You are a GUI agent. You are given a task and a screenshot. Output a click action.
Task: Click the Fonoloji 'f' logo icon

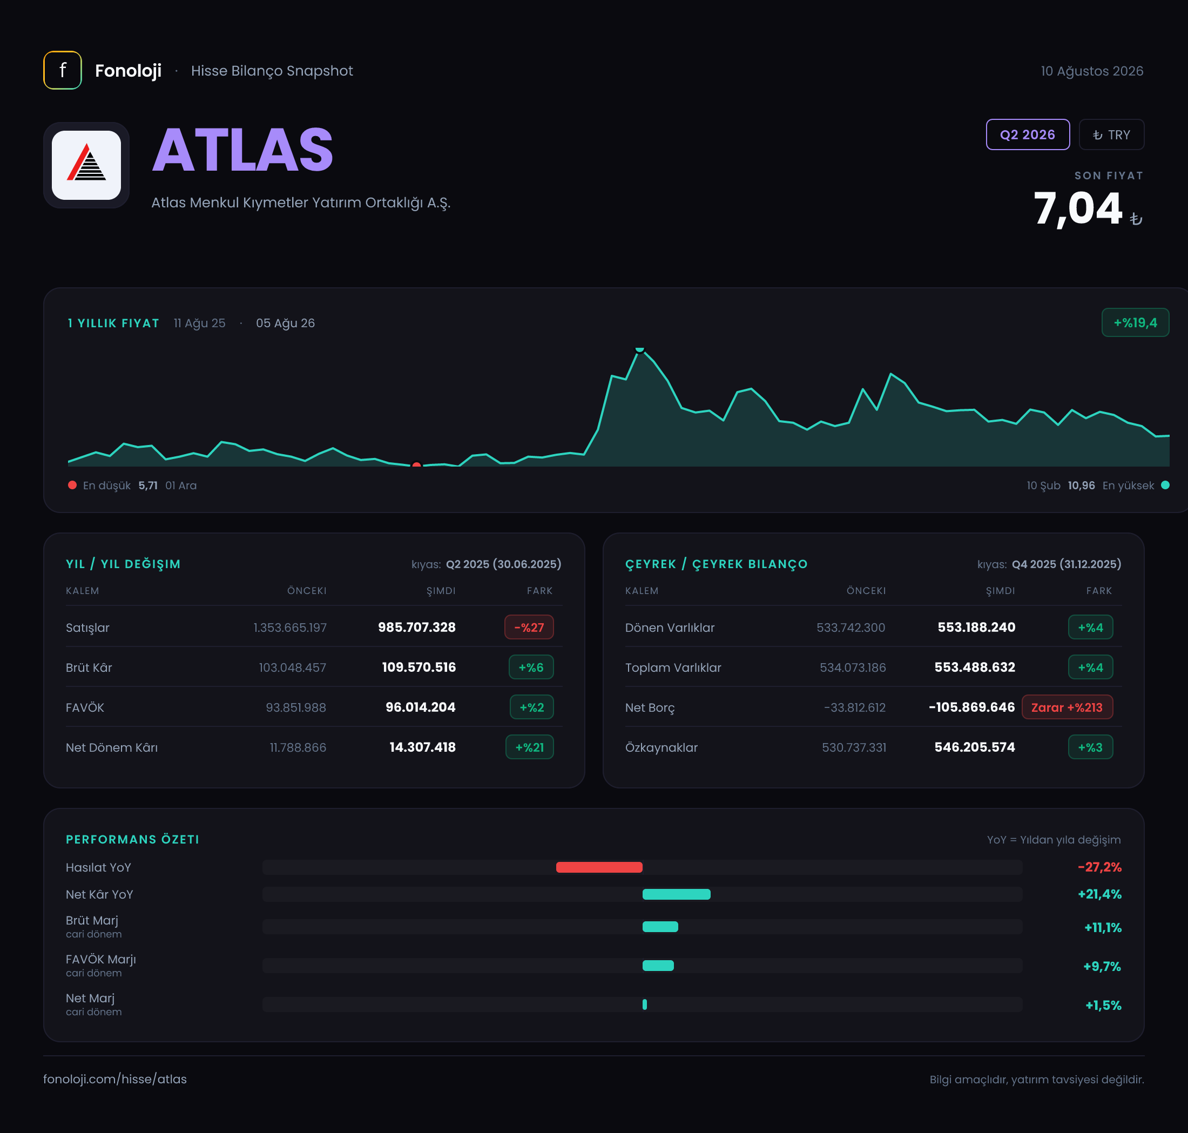coord(62,70)
